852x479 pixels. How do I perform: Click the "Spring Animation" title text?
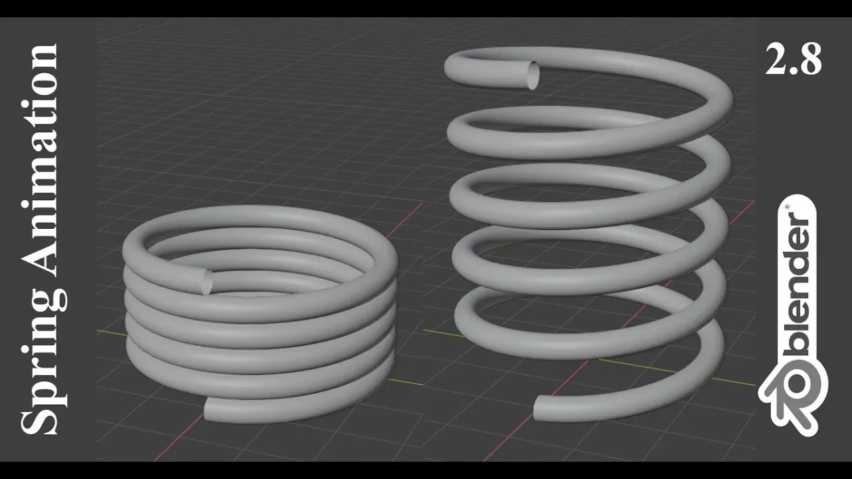pyautogui.click(x=42, y=239)
